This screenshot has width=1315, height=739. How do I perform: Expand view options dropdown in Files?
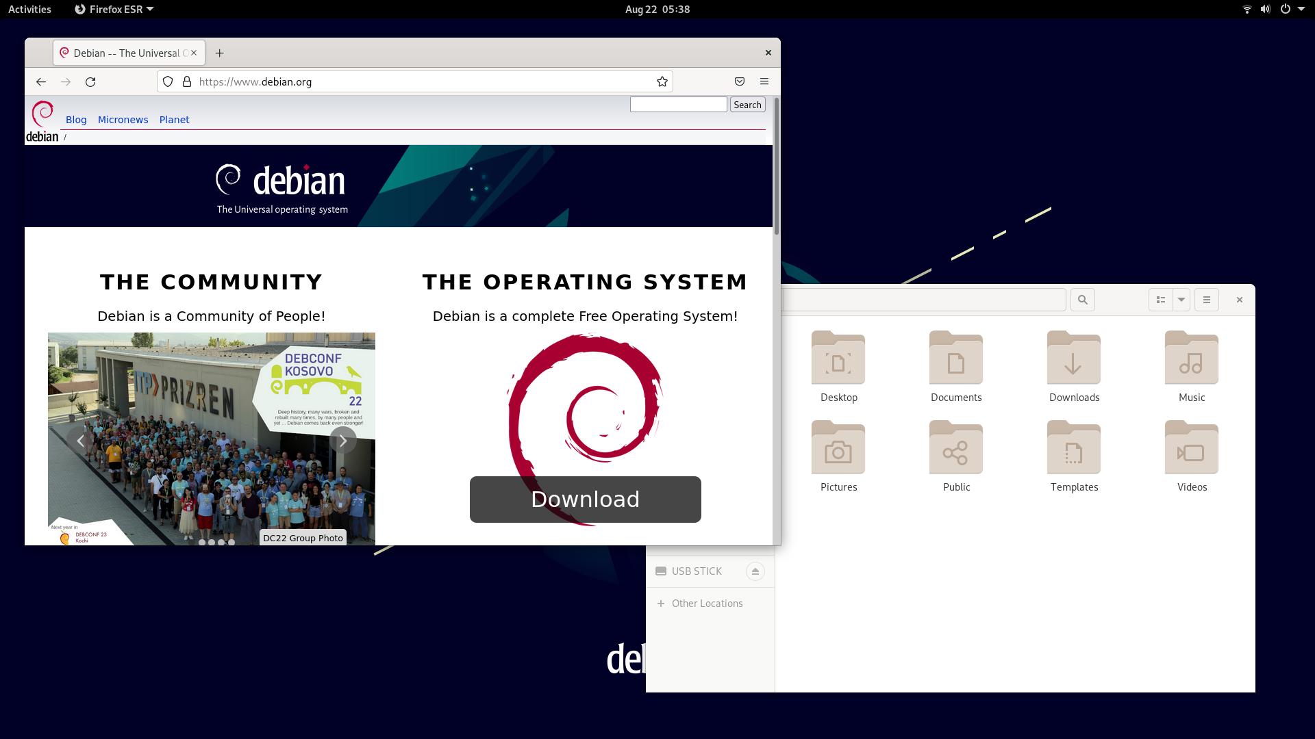[x=1181, y=300]
